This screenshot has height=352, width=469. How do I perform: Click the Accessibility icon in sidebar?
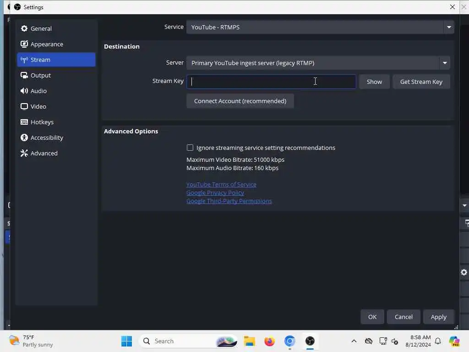(x=24, y=137)
